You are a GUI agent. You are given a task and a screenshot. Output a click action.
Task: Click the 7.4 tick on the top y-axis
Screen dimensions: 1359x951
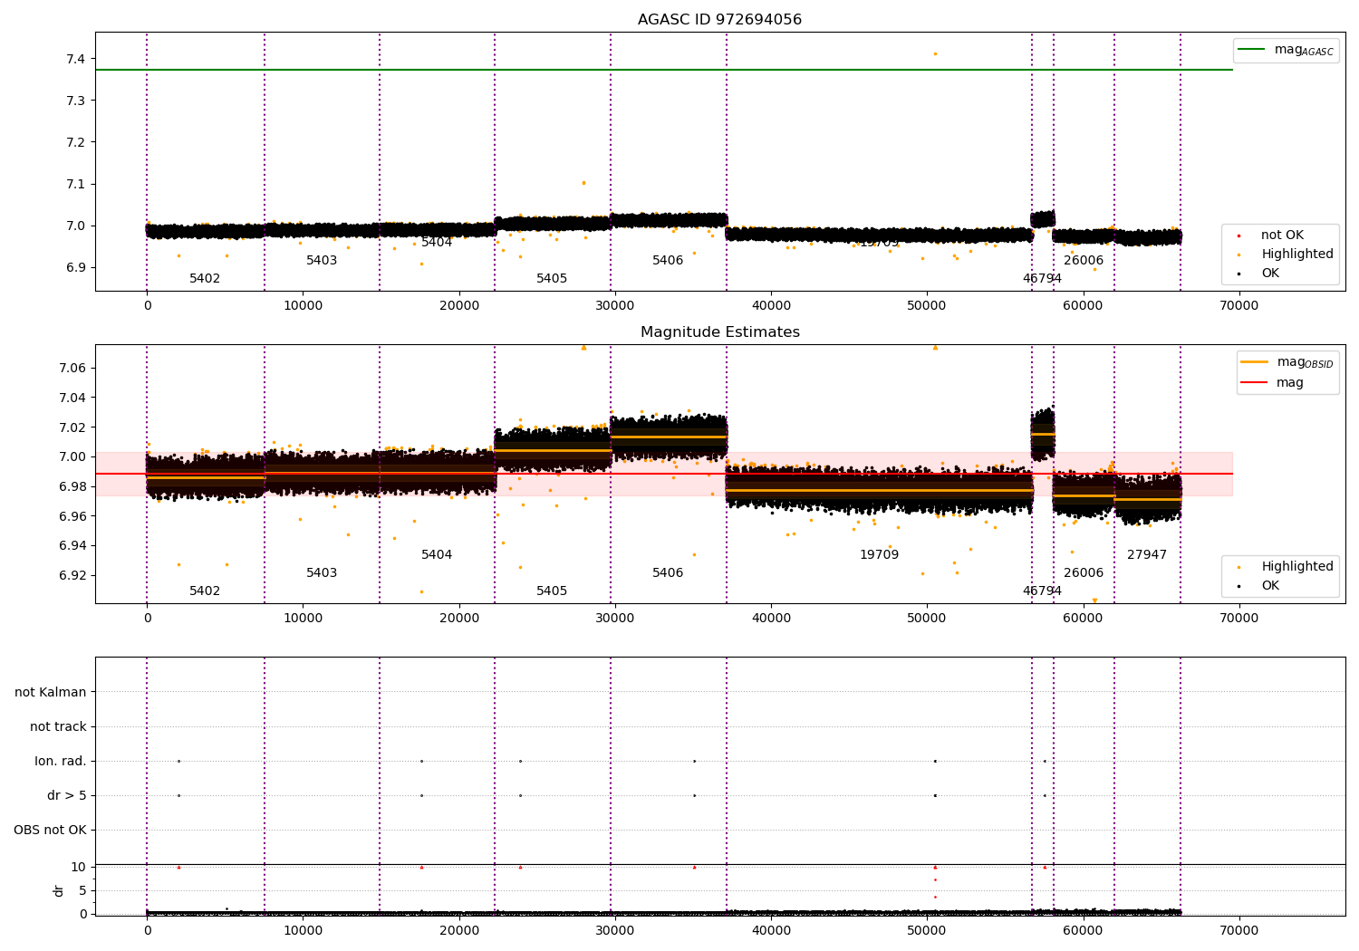tap(75, 59)
